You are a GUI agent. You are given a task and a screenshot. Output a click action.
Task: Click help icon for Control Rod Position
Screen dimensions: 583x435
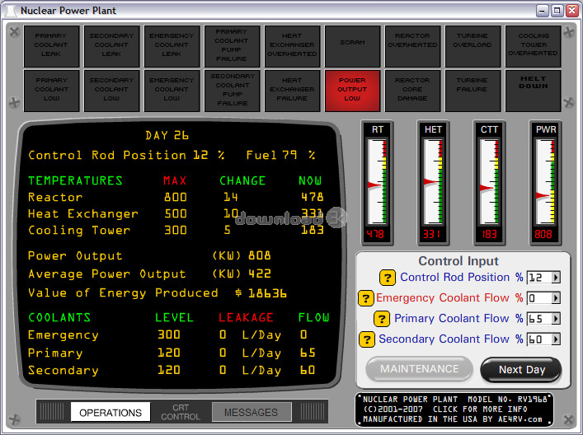tap(388, 278)
